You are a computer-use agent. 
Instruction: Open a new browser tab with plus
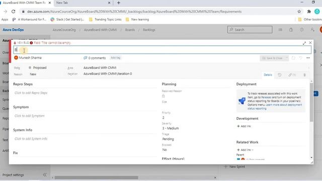[x=119, y=3]
